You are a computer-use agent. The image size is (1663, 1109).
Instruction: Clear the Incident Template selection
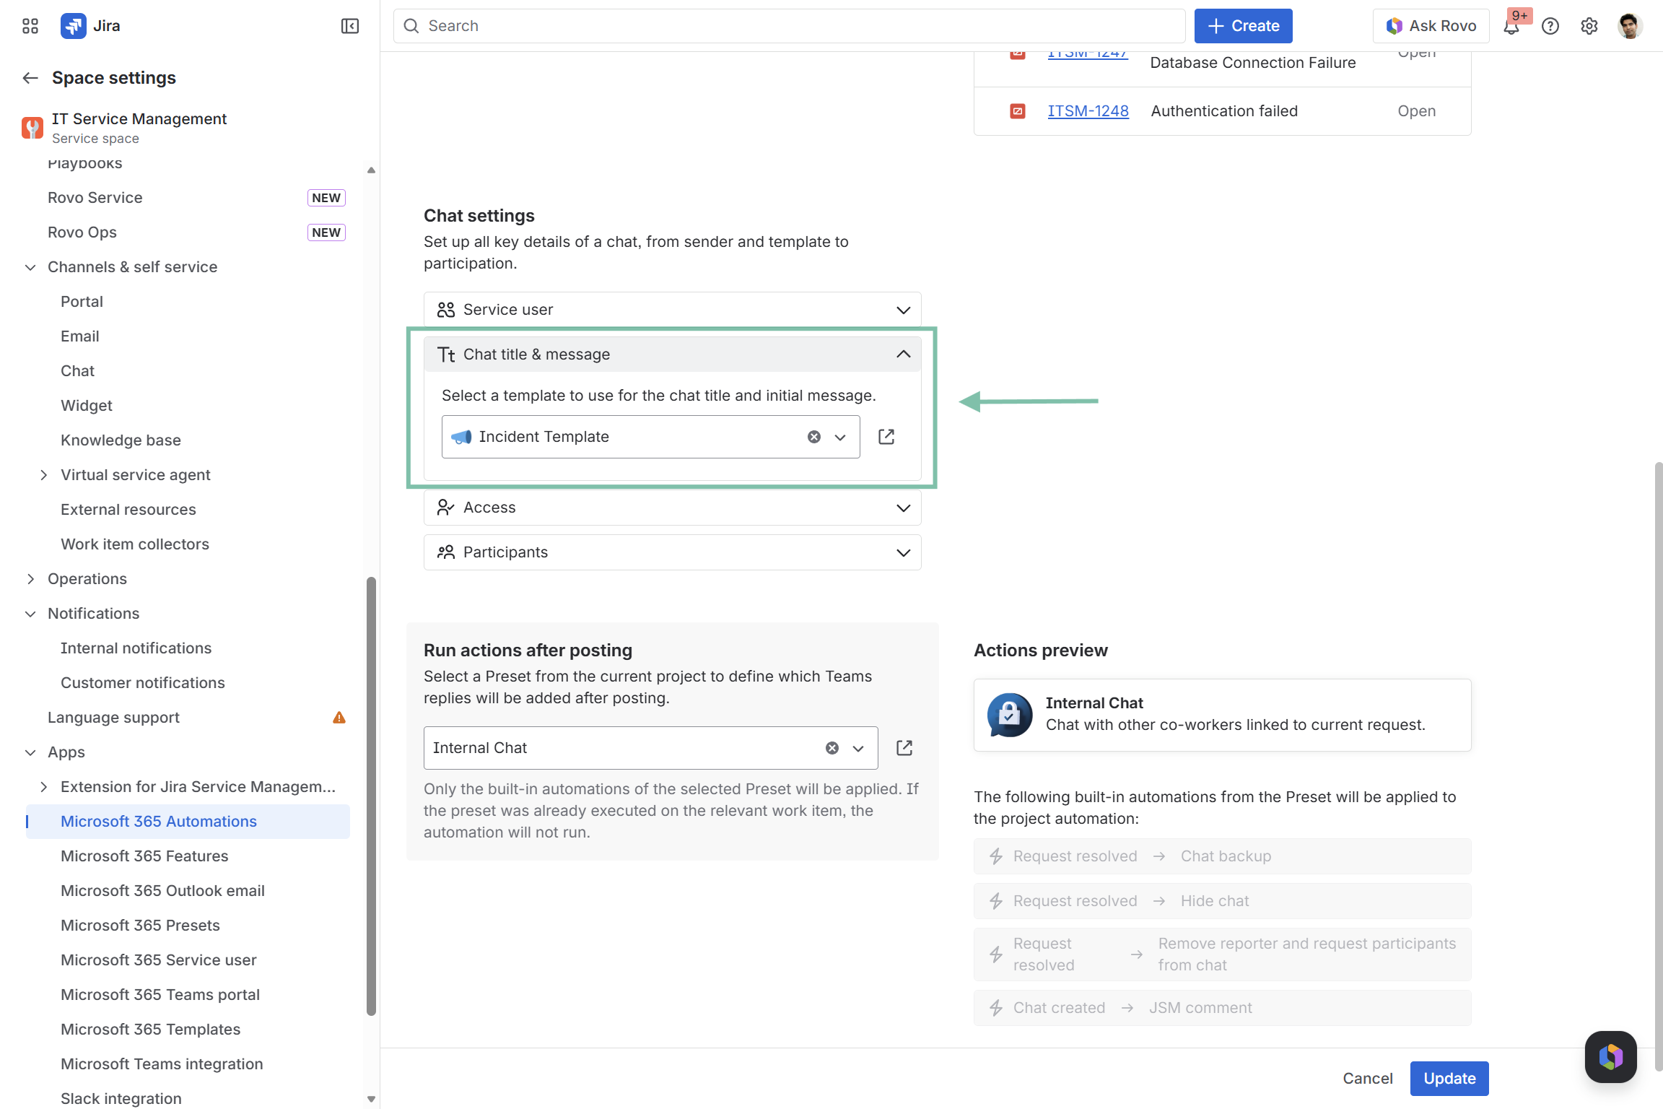814,437
